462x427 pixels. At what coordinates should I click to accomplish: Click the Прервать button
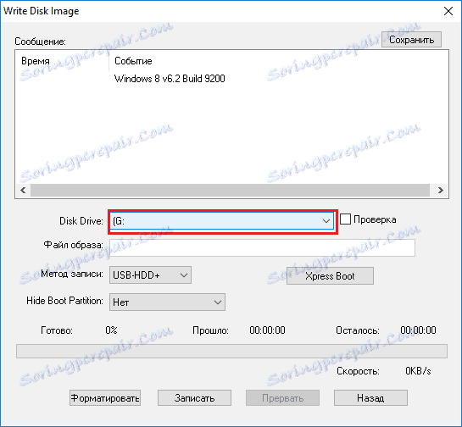pyautogui.click(x=282, y=398)
